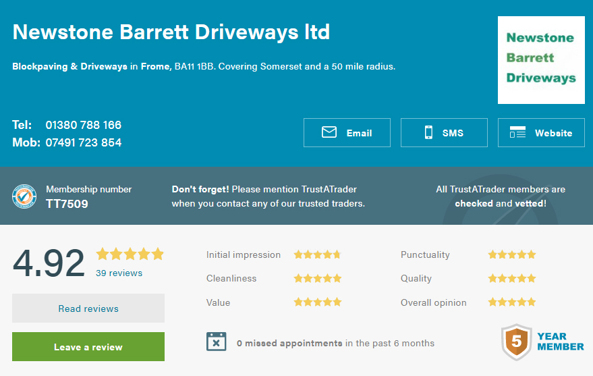This screenshot has height=376, width=593.
Task: Click the Value label
Action: click(218, 302)
